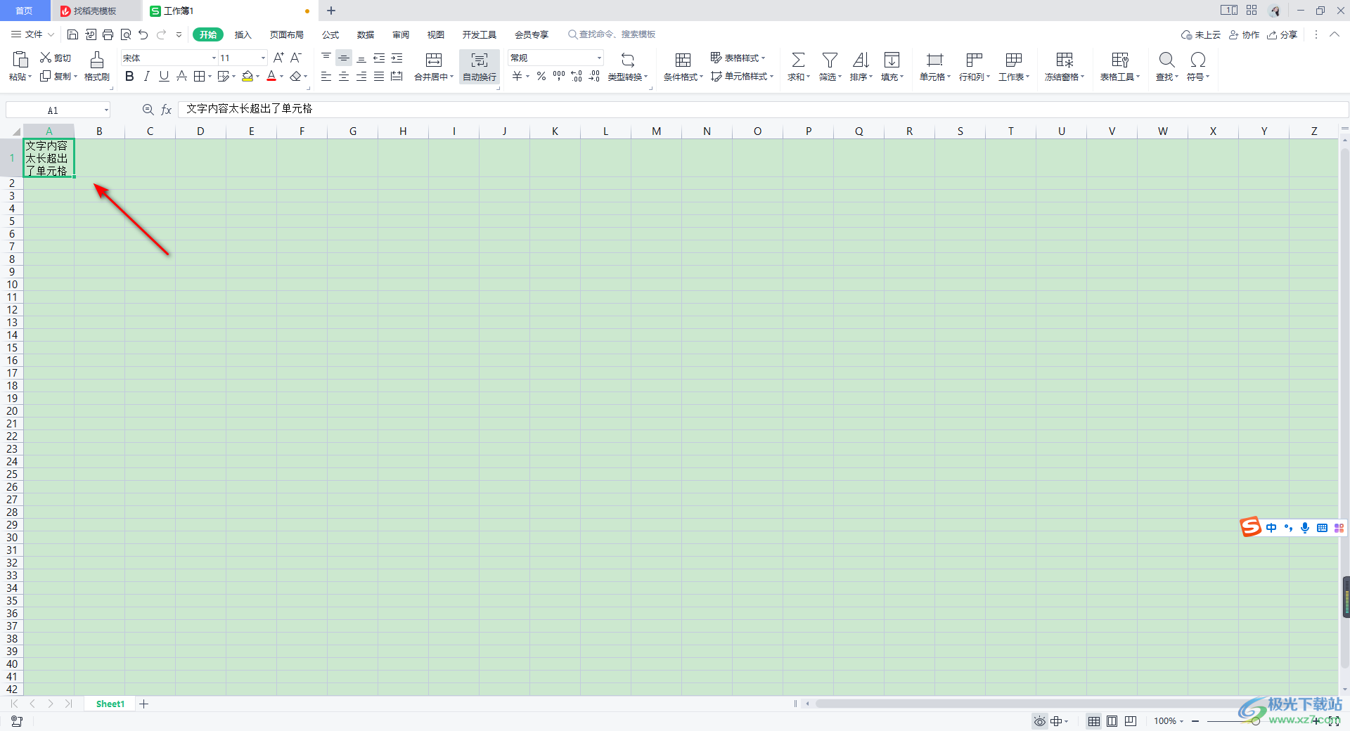Click the Filter funnel icon
The height and width of the screenshot is (731, 1350).
tap(830, 60)
